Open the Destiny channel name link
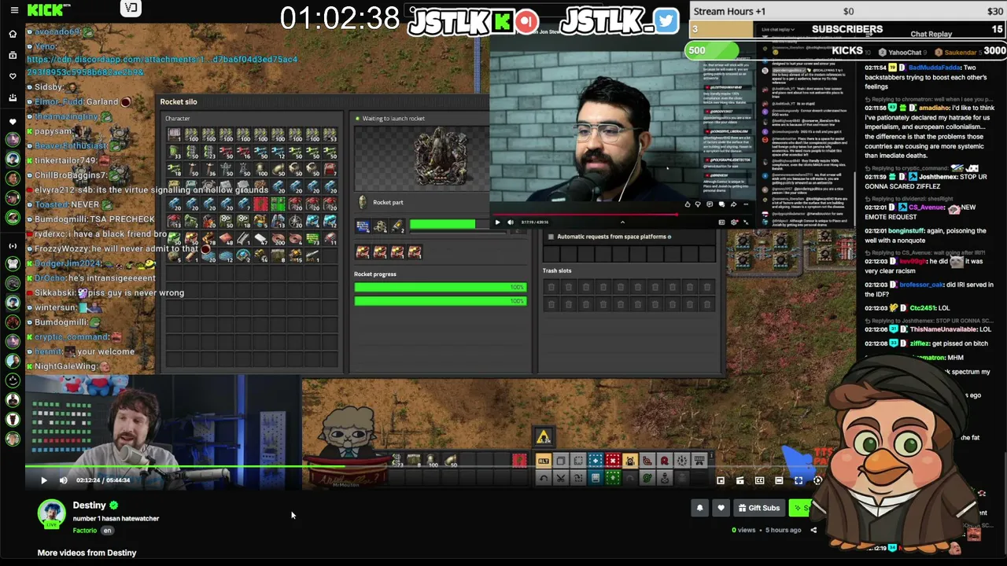1007x566 pixels. 89,505
